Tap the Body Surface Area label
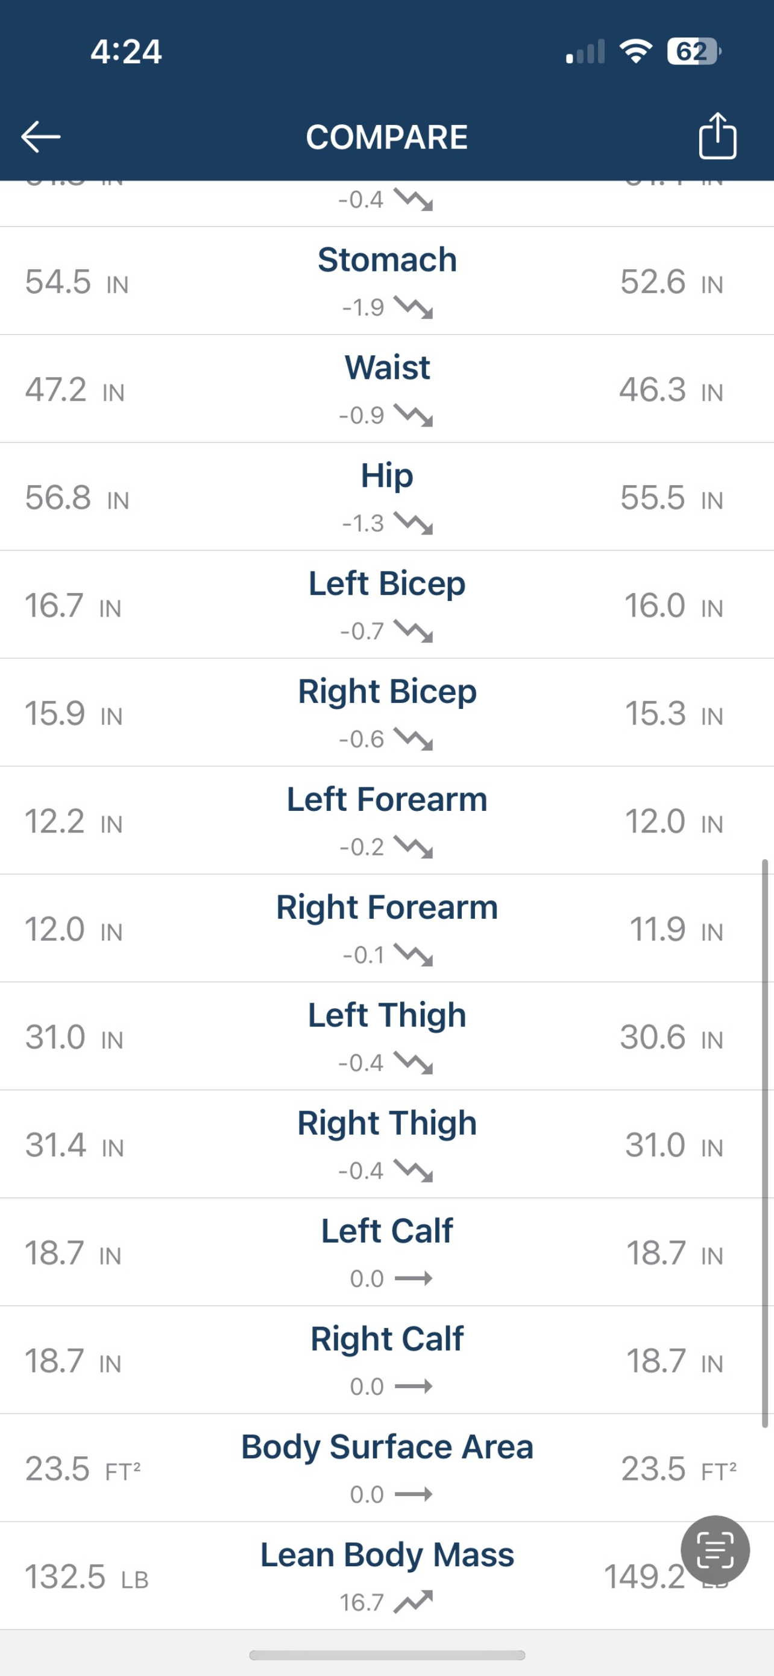This screenshot has height=1676, width=774. tap(388, 1447)
